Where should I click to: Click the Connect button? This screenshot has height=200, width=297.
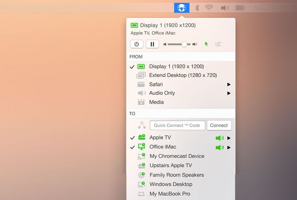pos(219,125)
